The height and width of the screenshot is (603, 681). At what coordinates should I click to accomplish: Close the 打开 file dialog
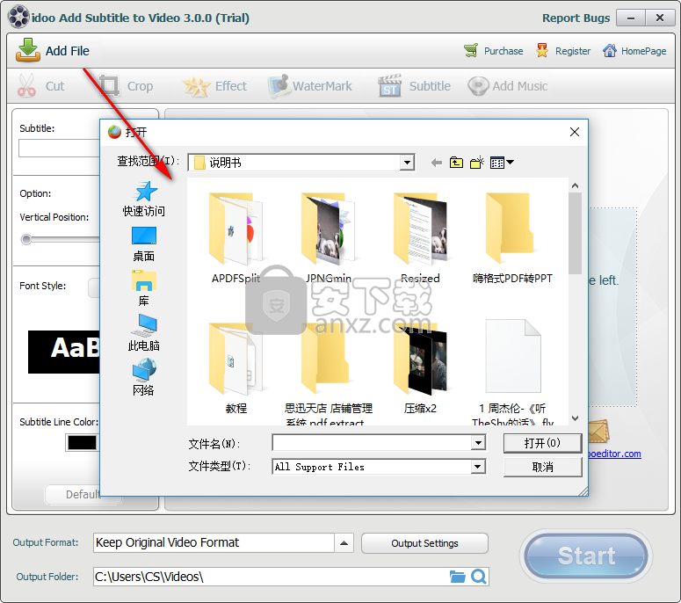(x=575, y=132)
